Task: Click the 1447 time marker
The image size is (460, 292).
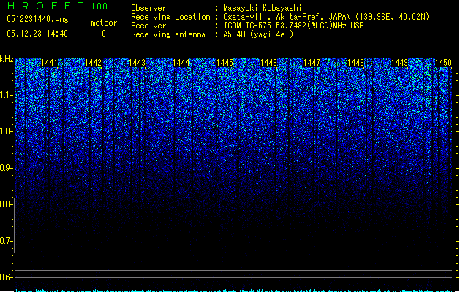Action: [x=312, y=63]
